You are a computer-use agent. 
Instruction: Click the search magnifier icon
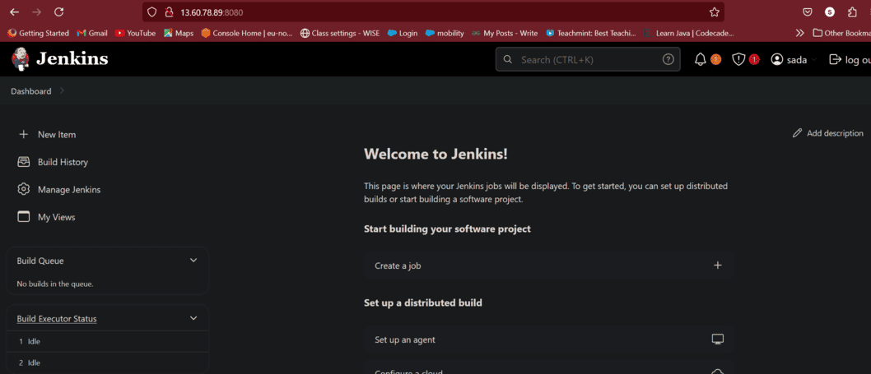point(507,59)
